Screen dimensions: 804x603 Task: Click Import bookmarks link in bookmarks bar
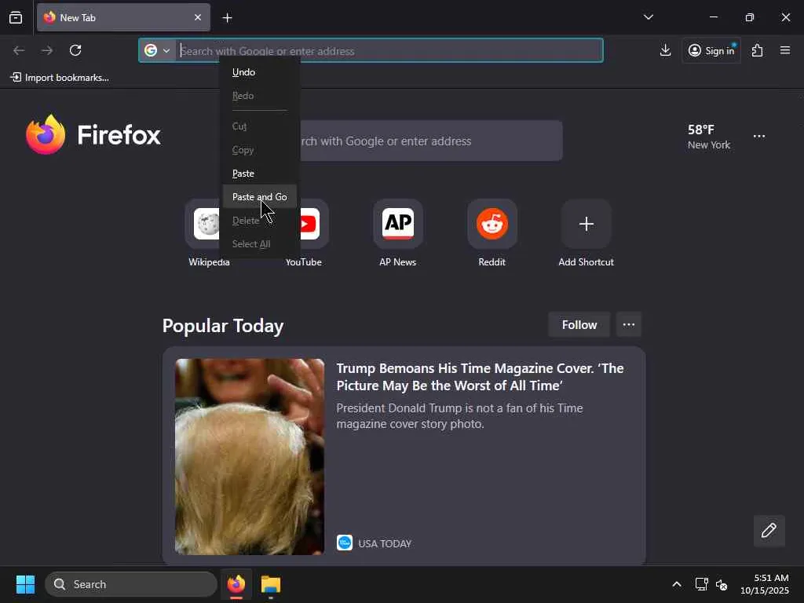click(60, 78)
